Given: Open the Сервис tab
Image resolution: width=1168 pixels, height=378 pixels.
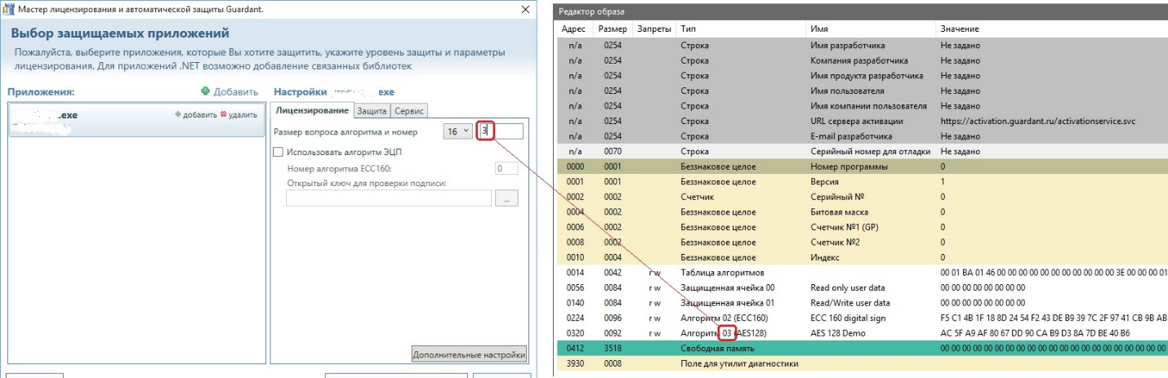Looking at the screenshot, I should (408, 111).
